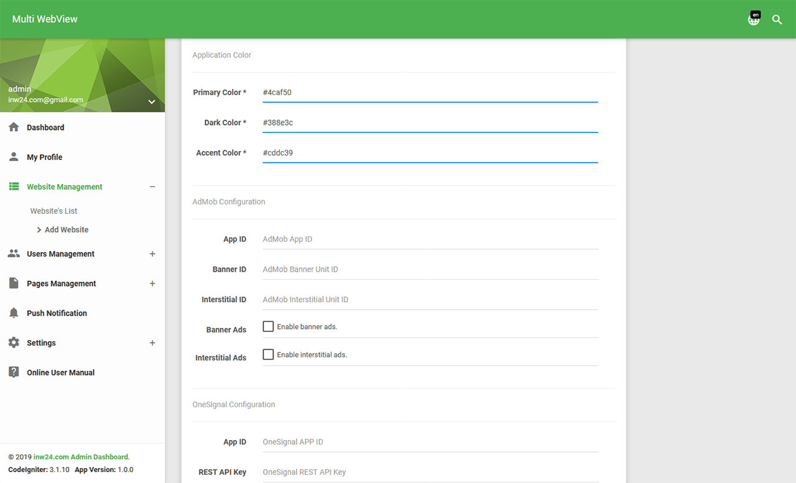Open the Settings menu label

[41, 343]
